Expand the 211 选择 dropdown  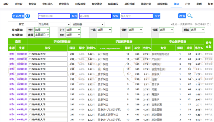click(73, 30)
